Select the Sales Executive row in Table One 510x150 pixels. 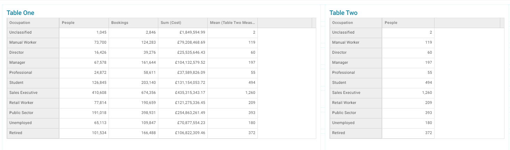[x=132, y=93]
